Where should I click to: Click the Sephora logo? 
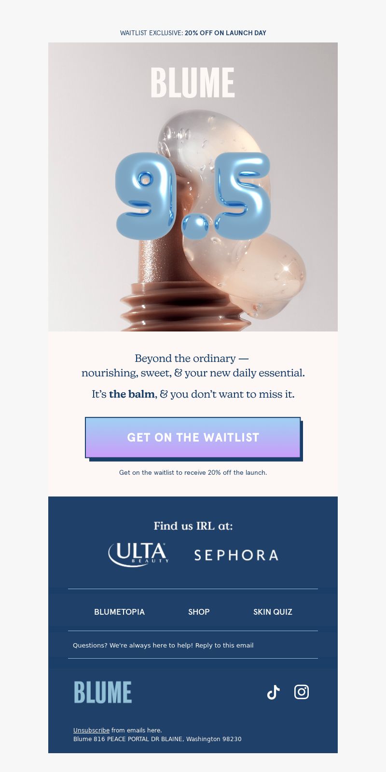tap(236, 555)
